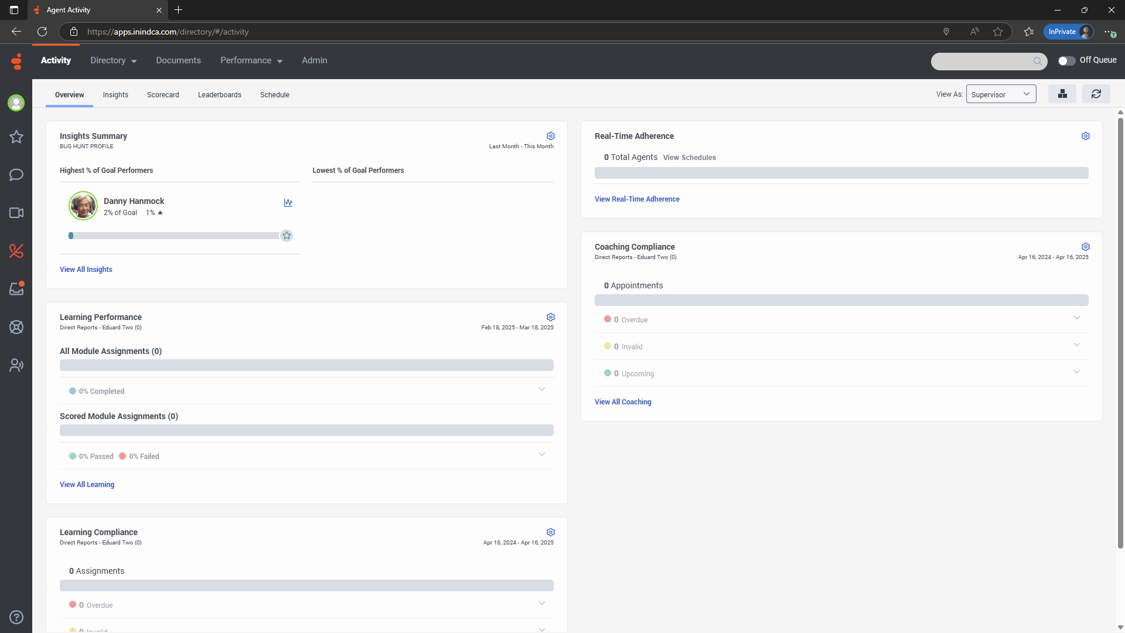Open the View As Supervisor dropdown
Viewport: 1125px width, 633px height.
click(x=1001, y=94)
